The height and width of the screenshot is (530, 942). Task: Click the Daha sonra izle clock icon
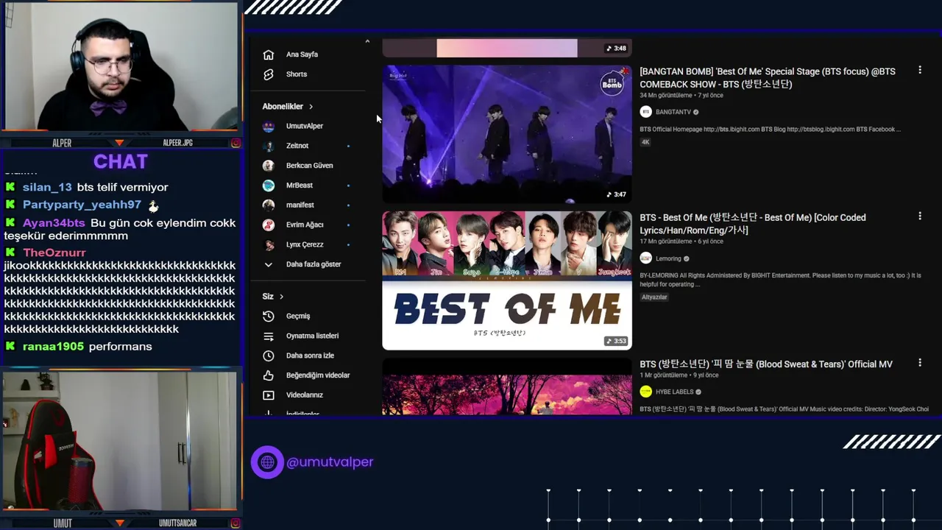269,356
